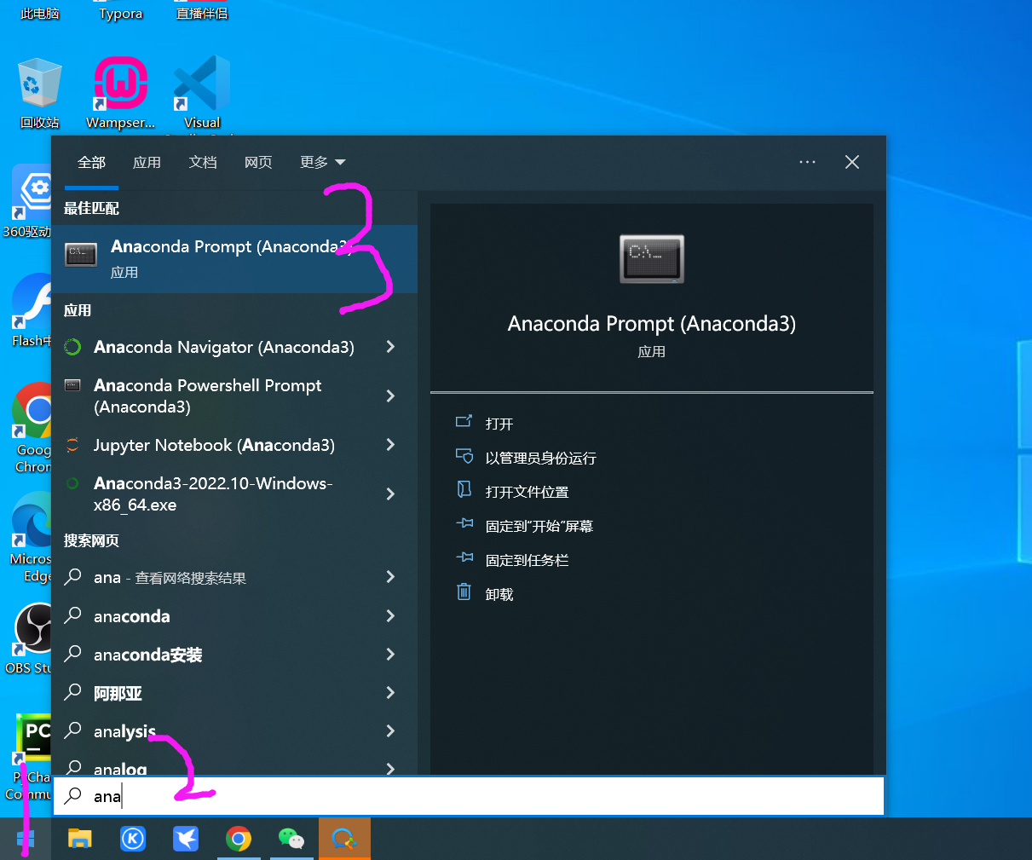Click the pin to taskbar pin icon

click(x=464, y=557)
